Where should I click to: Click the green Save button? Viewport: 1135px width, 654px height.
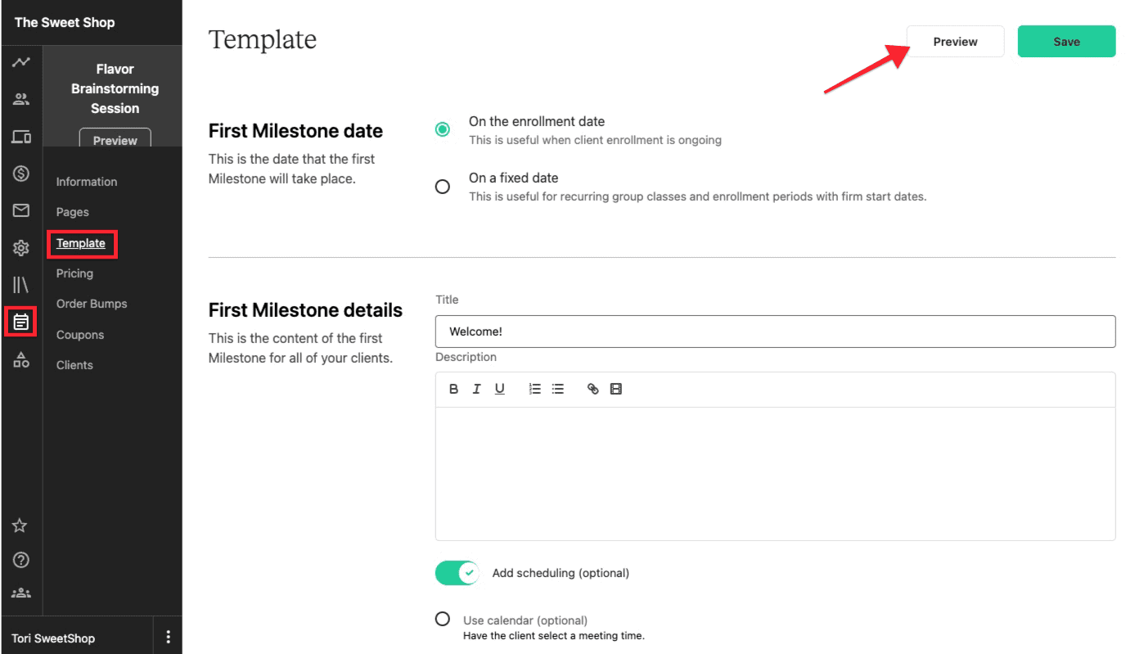(x=1066, y=42)
